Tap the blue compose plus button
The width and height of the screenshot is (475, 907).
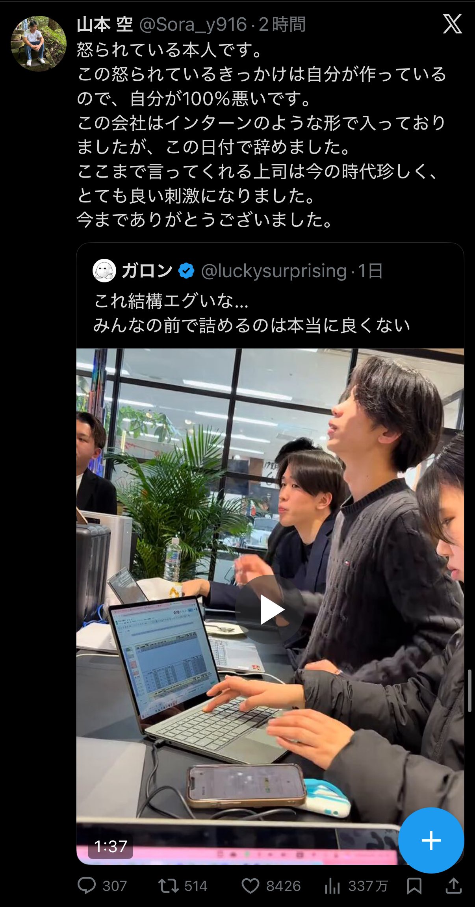[431, 840]
